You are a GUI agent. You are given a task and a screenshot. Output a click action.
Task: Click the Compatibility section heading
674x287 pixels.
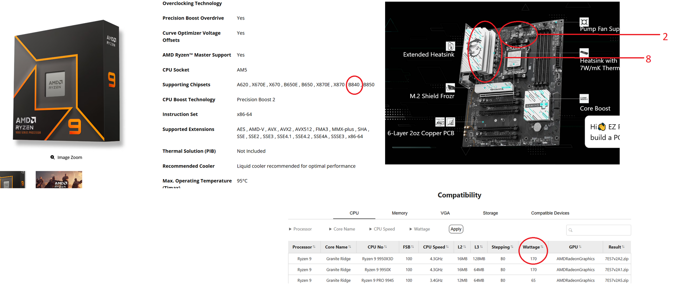click(460, 195)
